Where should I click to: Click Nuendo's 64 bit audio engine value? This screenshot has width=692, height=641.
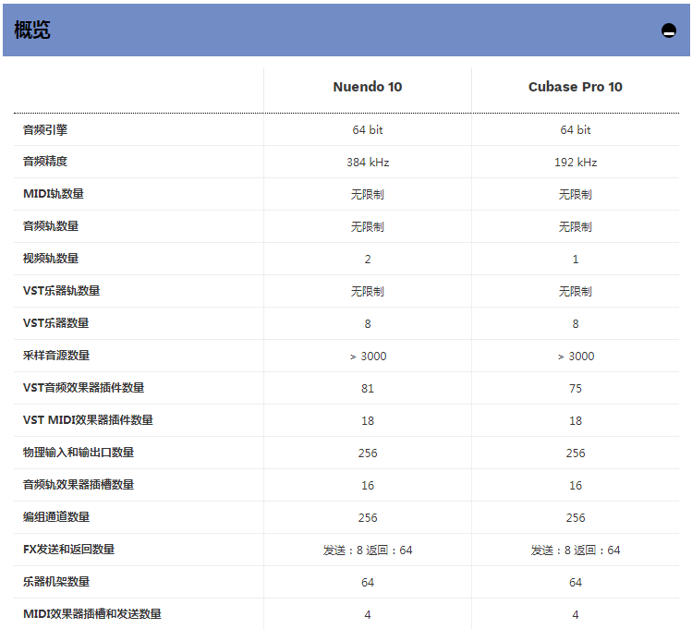(x=368, y=129)
